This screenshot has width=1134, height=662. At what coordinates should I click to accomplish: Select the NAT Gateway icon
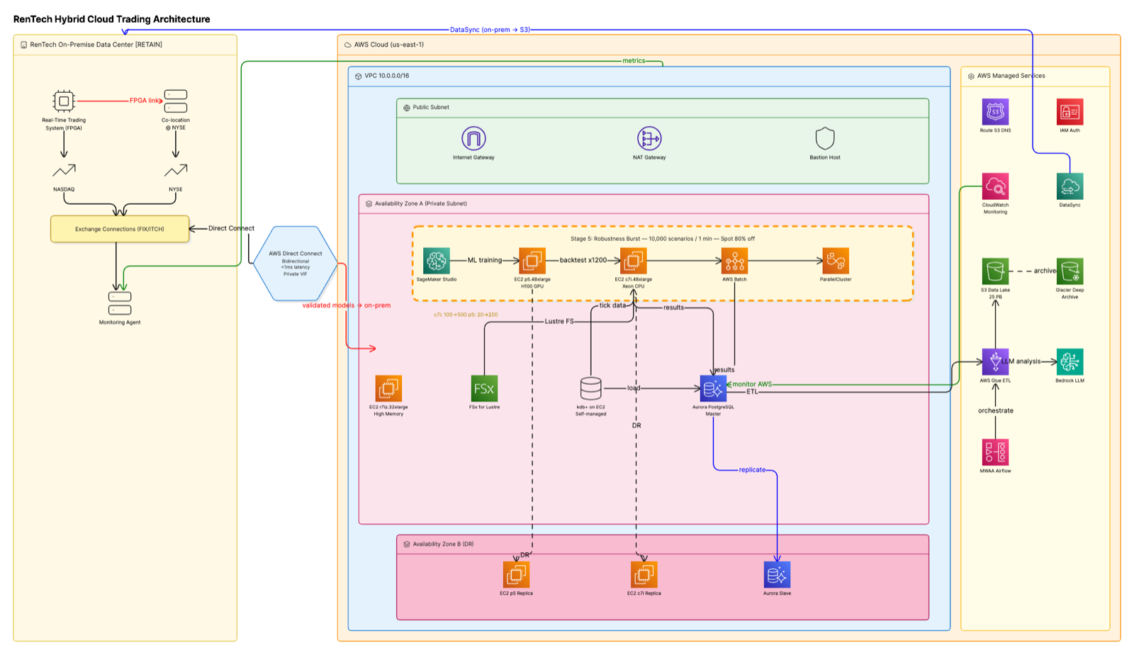(x=649, y=138)
